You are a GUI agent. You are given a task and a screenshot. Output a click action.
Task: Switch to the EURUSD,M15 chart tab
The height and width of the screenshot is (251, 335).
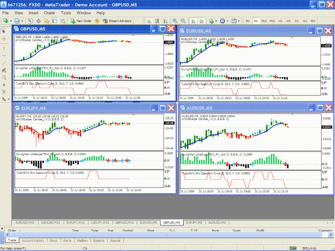[x=25, y=223]
